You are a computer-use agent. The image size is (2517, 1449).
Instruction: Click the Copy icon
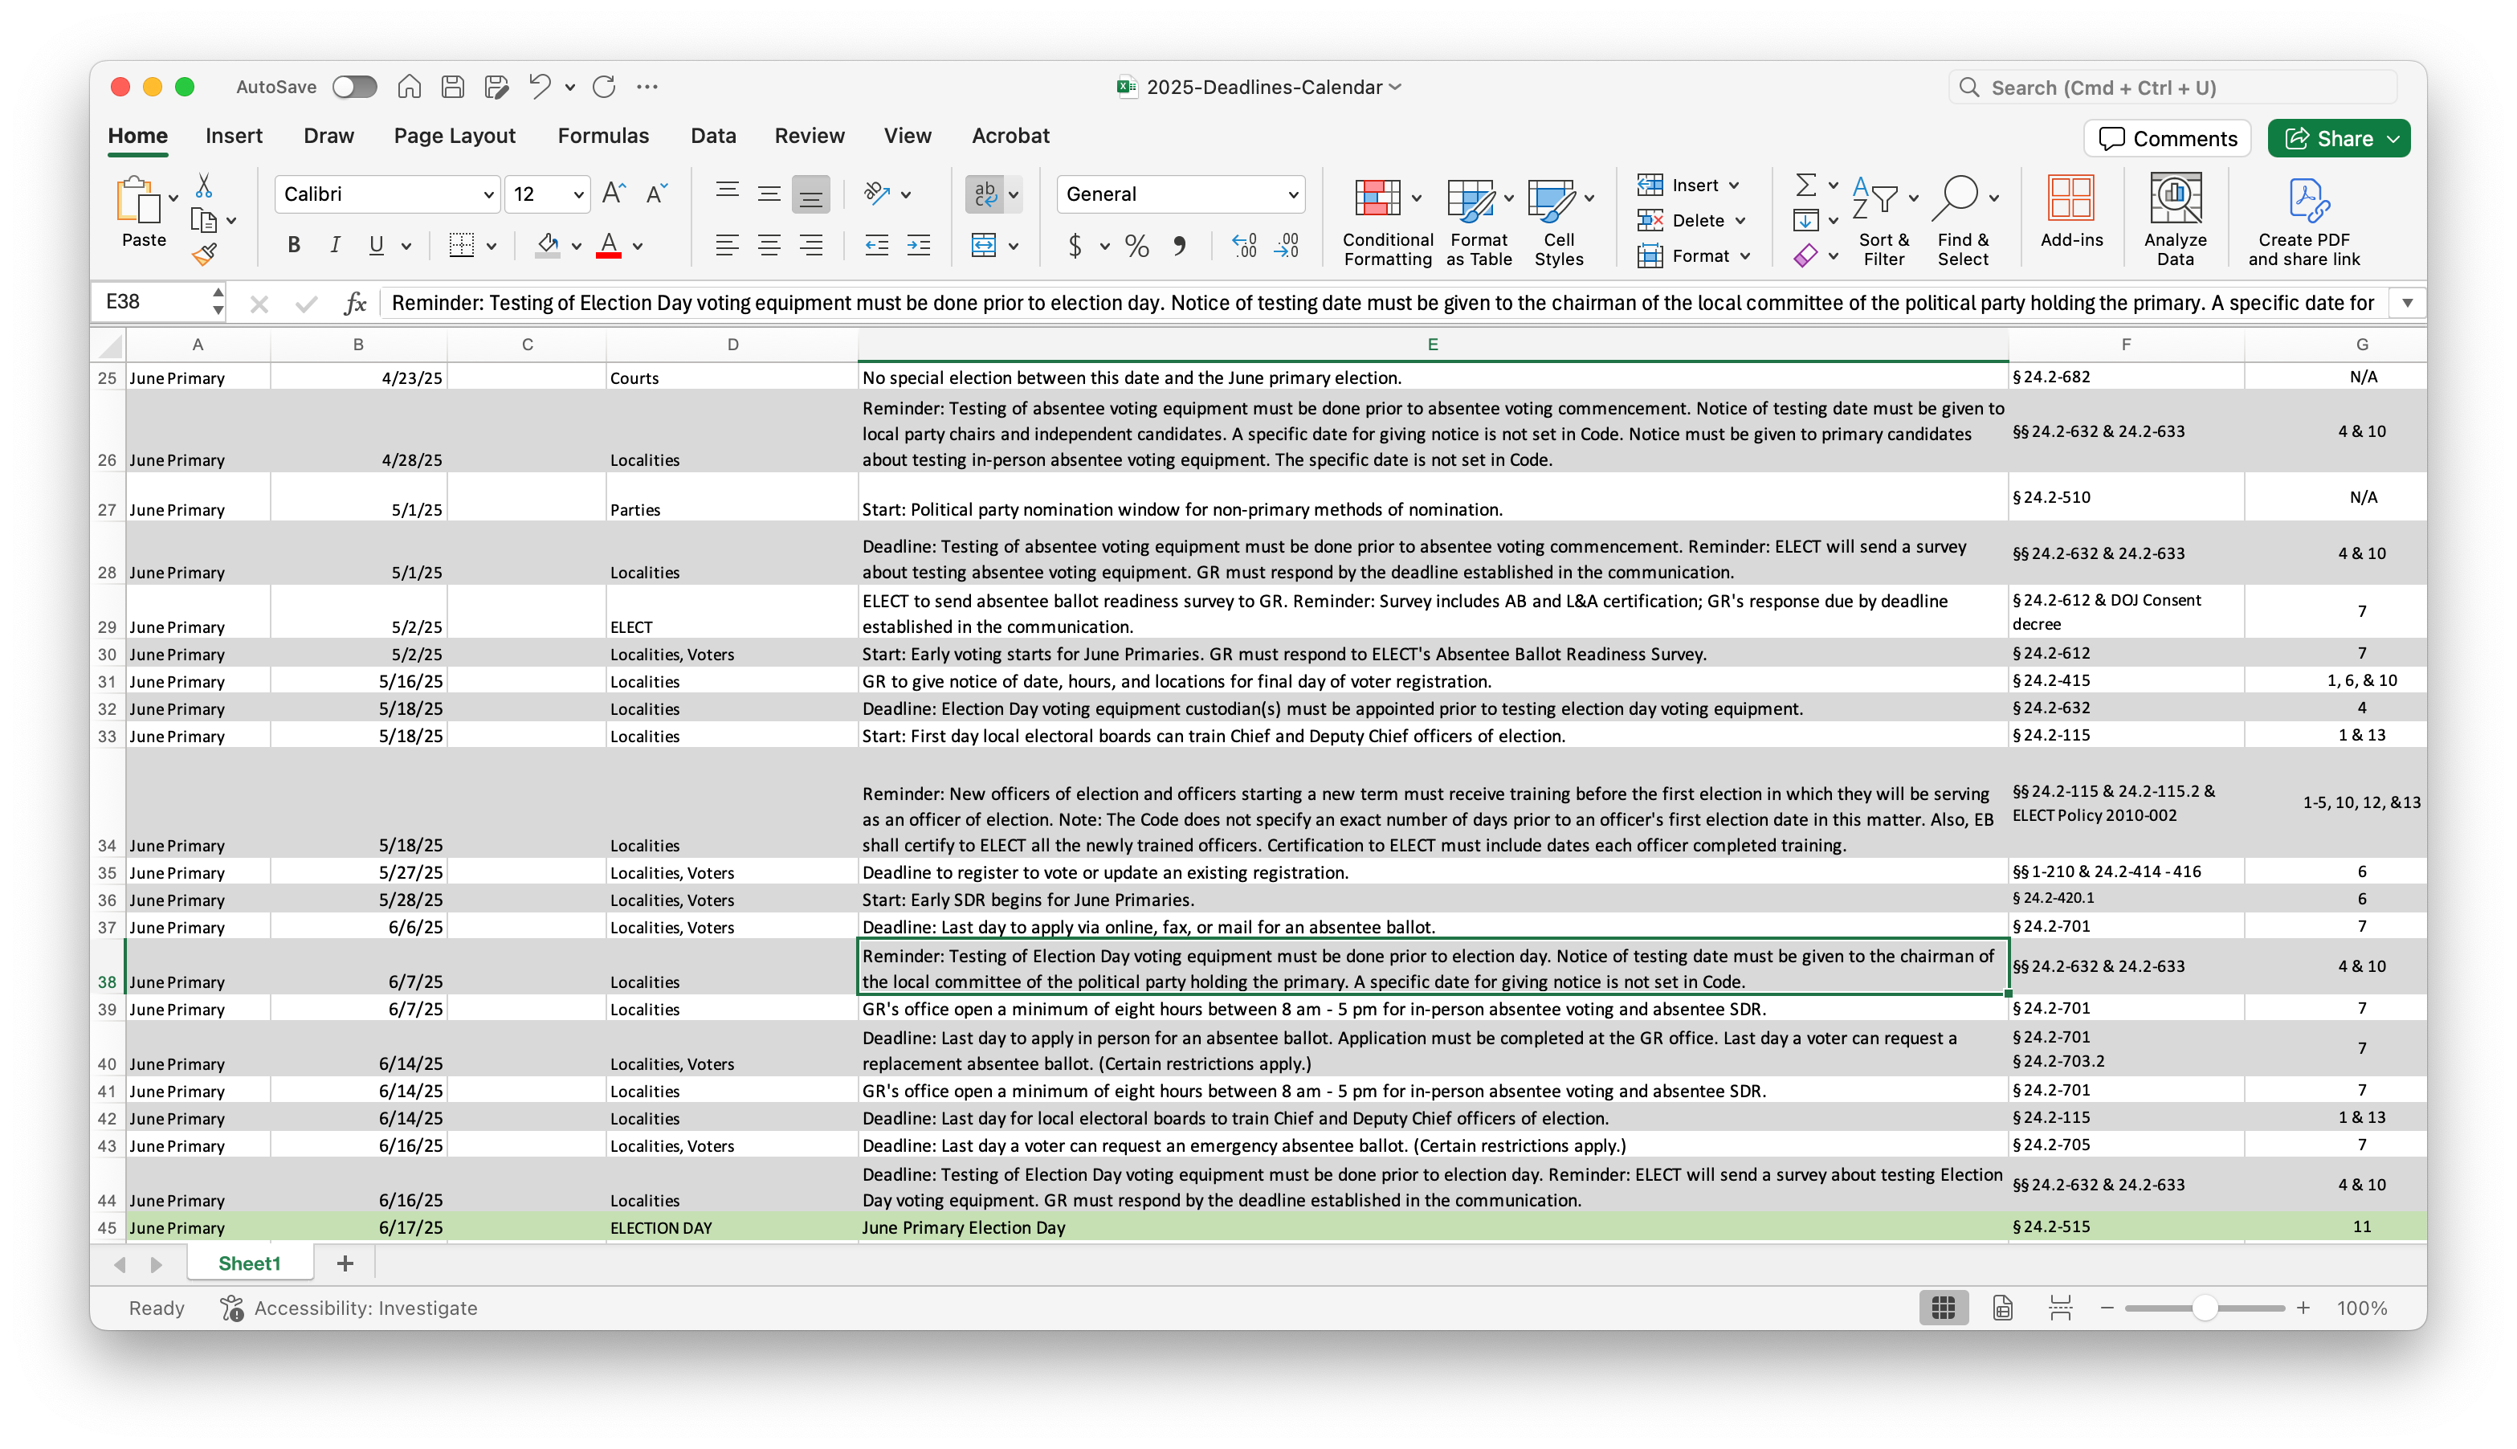click(x=204, y=220)
